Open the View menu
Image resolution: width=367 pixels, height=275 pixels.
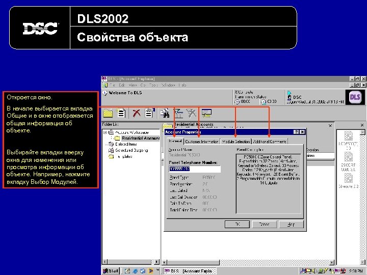[x=133, y=85]
